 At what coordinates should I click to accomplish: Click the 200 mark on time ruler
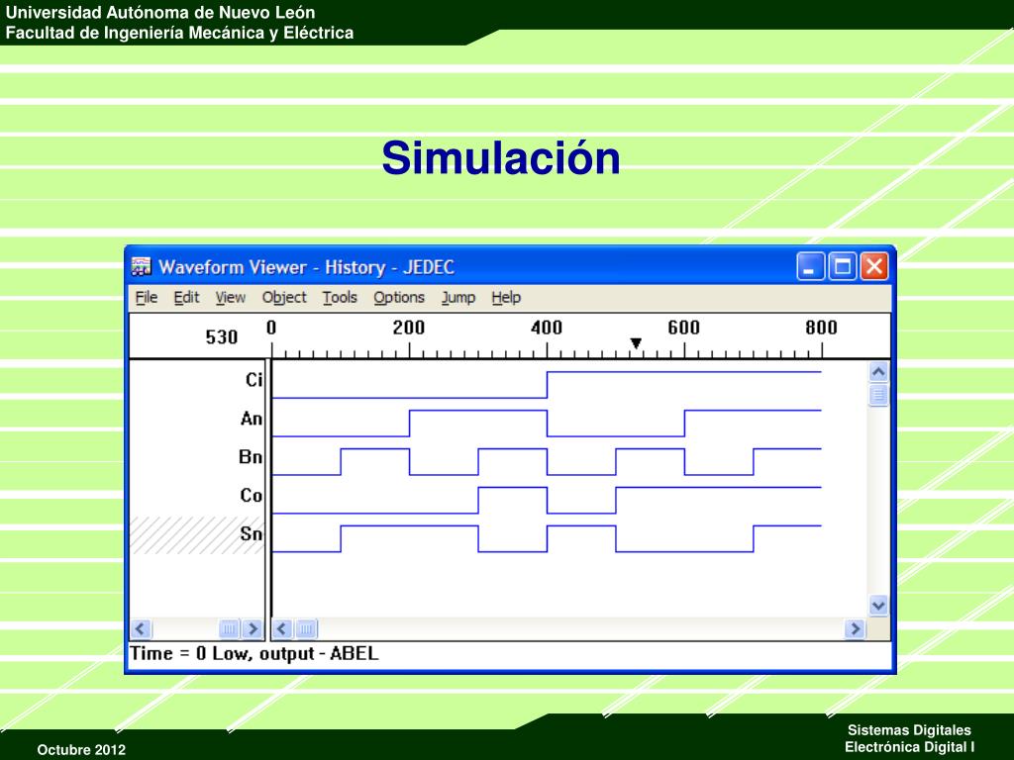409,328
